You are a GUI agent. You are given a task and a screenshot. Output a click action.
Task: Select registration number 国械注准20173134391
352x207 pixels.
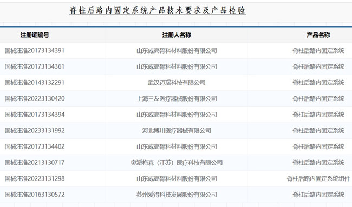[35, 51]
